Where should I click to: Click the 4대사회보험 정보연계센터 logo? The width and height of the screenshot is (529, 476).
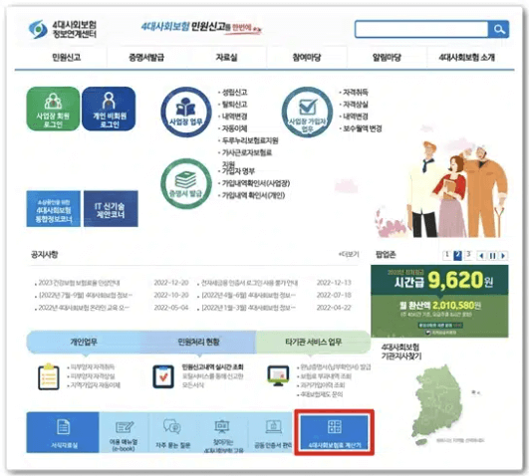coord(63,29)
